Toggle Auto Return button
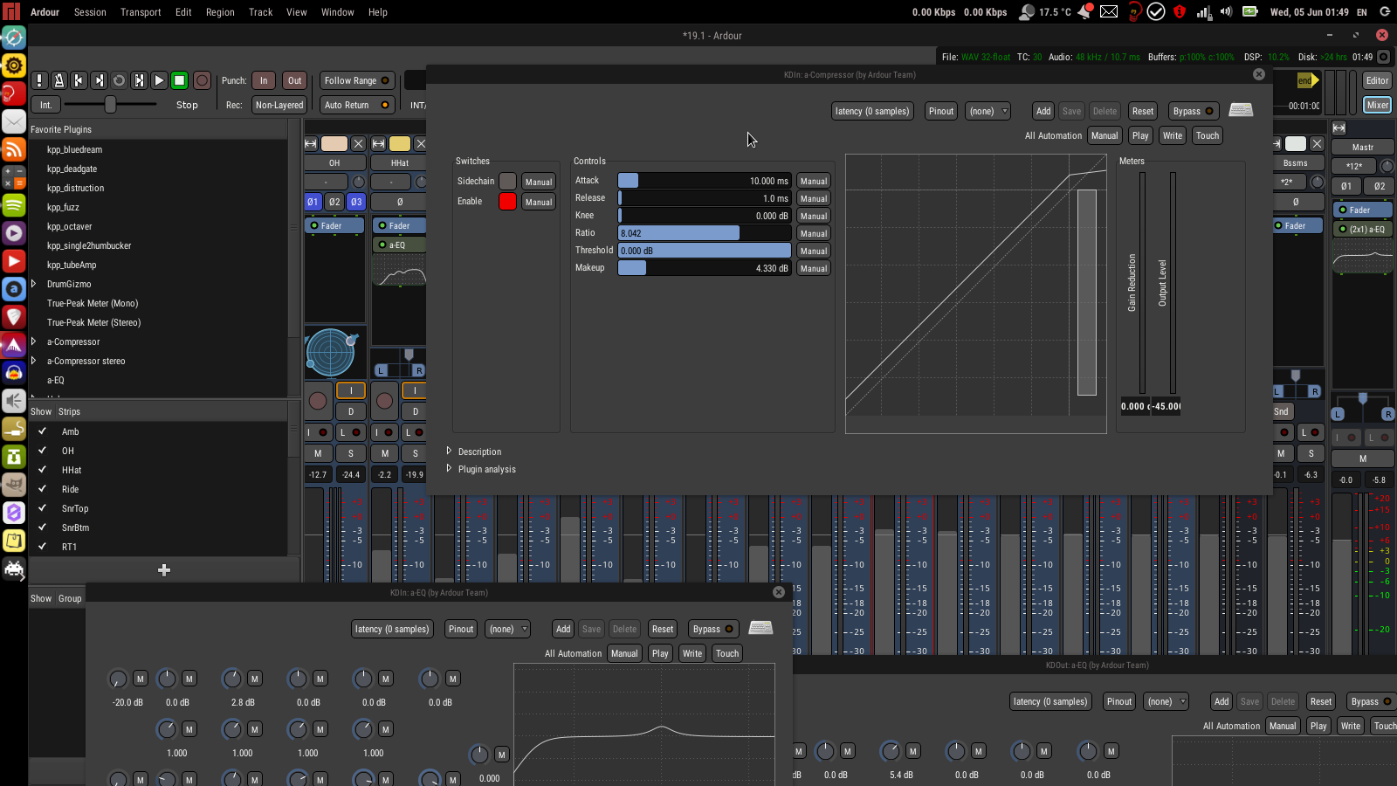Screen dimensions: 1397x786 357,105
